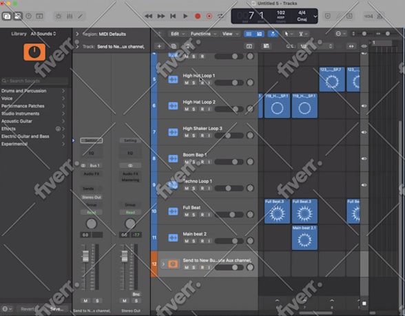The width and height of the screenshot is (405, 316).
Task: Click the Search Sounds field
Action: point(34,81)
